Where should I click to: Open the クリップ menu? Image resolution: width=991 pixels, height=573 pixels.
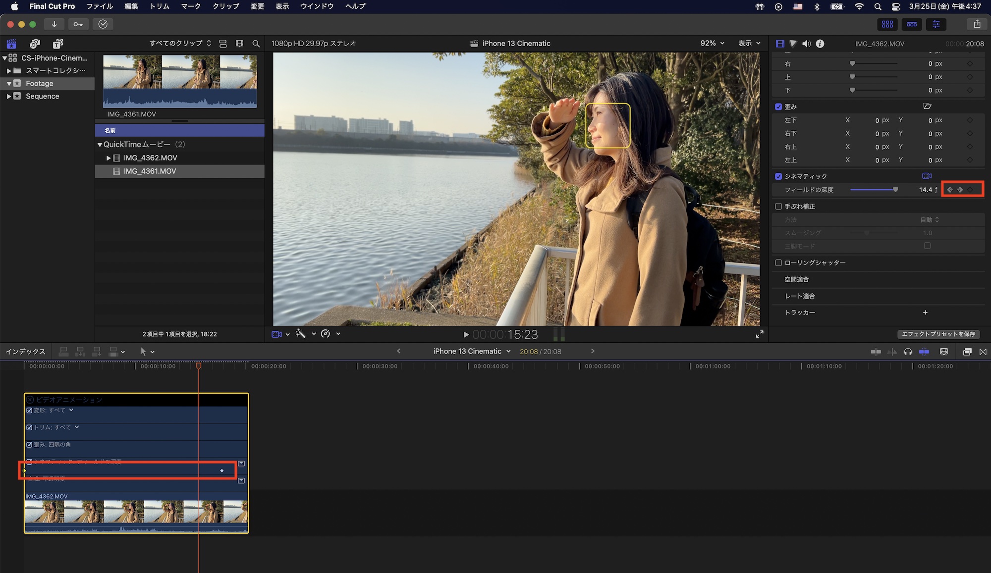pos(225,6)
